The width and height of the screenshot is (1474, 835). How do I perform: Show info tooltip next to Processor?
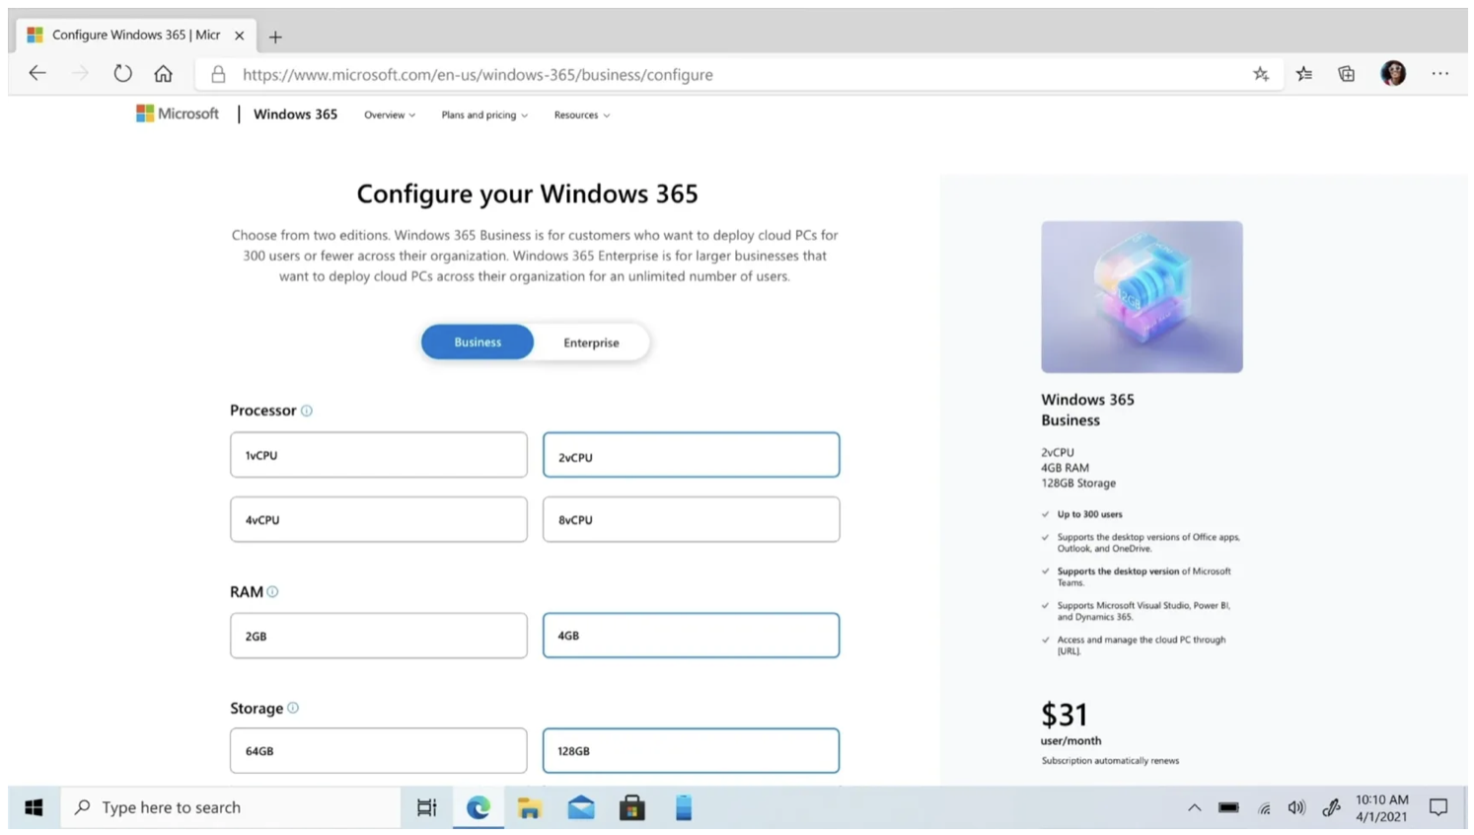(307, 411)
